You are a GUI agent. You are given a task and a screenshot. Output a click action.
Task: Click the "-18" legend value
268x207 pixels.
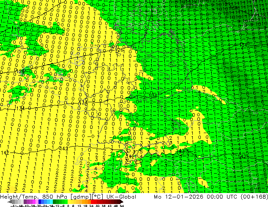pyautogui.click(x=50, y=206)
